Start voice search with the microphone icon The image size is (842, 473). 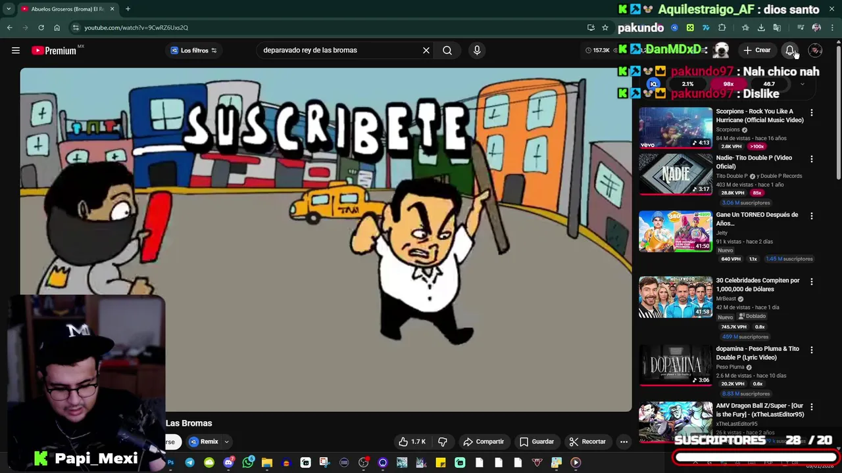coord(477,51)
